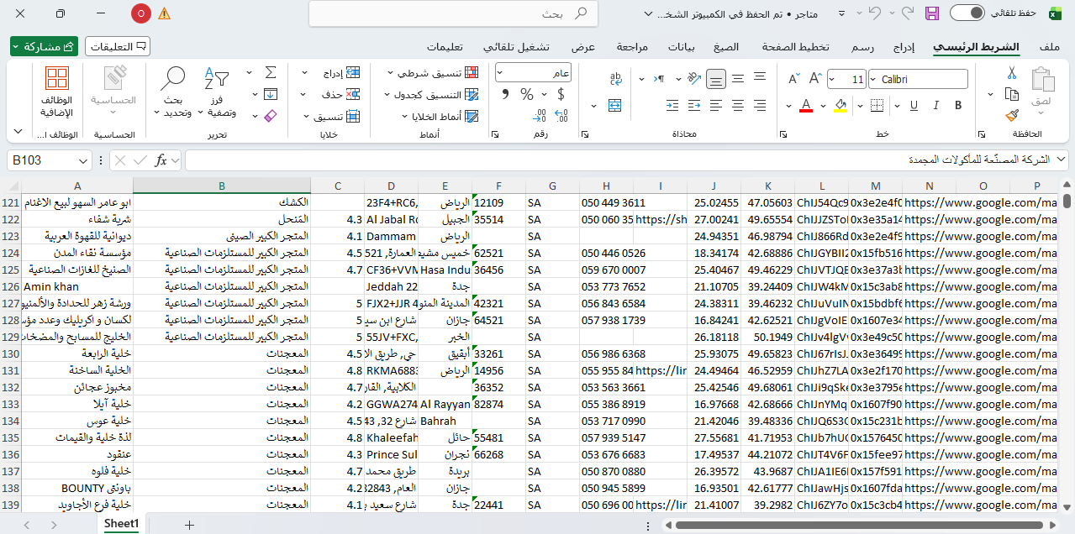Select the Format Painter brush icon

tap(1012, 116)
